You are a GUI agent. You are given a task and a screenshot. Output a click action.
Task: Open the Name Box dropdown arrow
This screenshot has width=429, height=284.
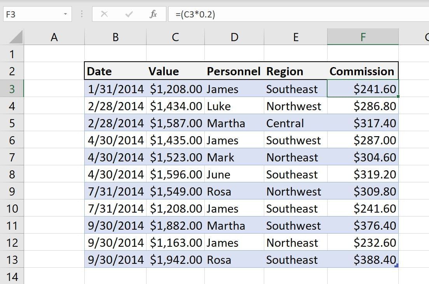pos(65,14)
